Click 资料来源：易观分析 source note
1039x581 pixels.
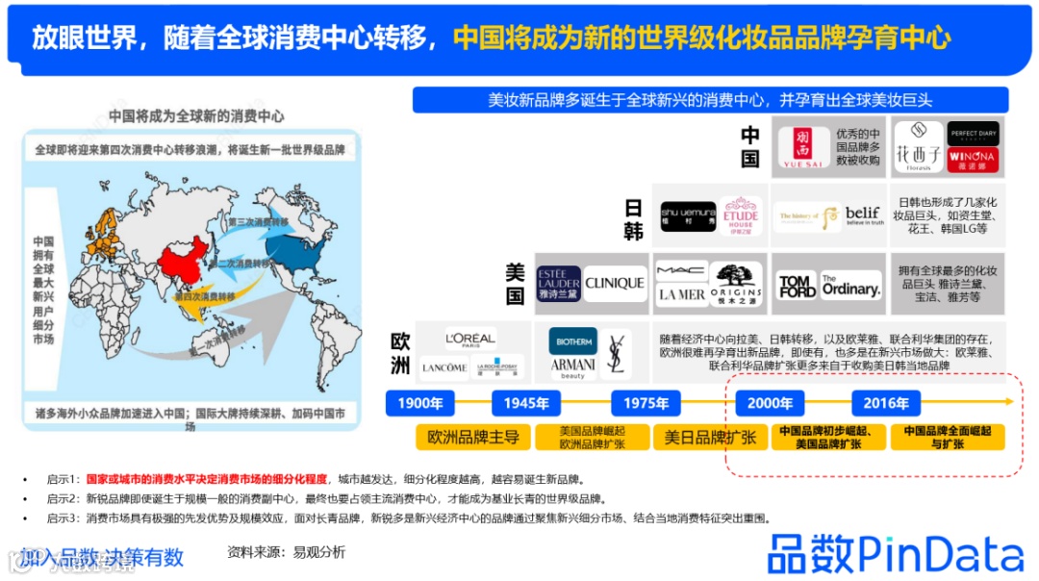point(287,552)
